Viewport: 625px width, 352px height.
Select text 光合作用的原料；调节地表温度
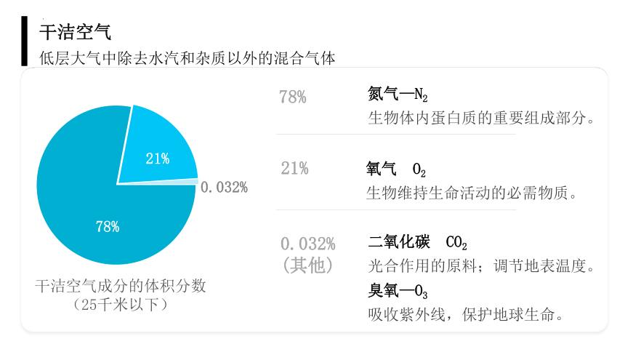pyautogui.click(x=477, y=265)
